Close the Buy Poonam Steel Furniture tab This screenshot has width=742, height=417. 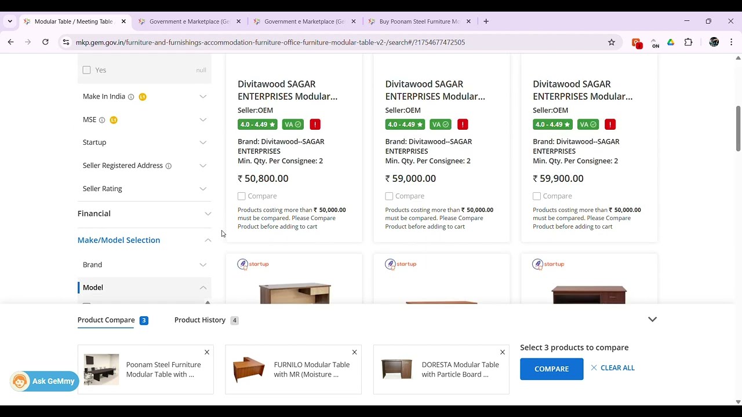pos(468,21)
